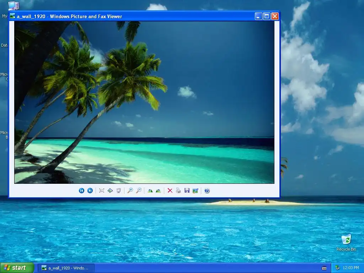Click the displayed palm beach photo
The height and width of the screenshot is (273, 364).
click(x=144, y=102)
